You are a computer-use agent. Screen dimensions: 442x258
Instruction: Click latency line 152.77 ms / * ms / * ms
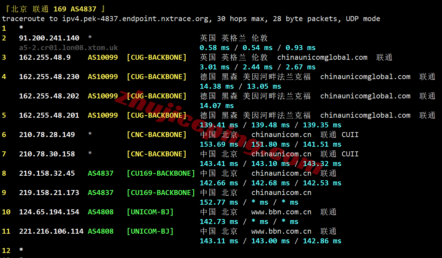click(x=249, y=202)
